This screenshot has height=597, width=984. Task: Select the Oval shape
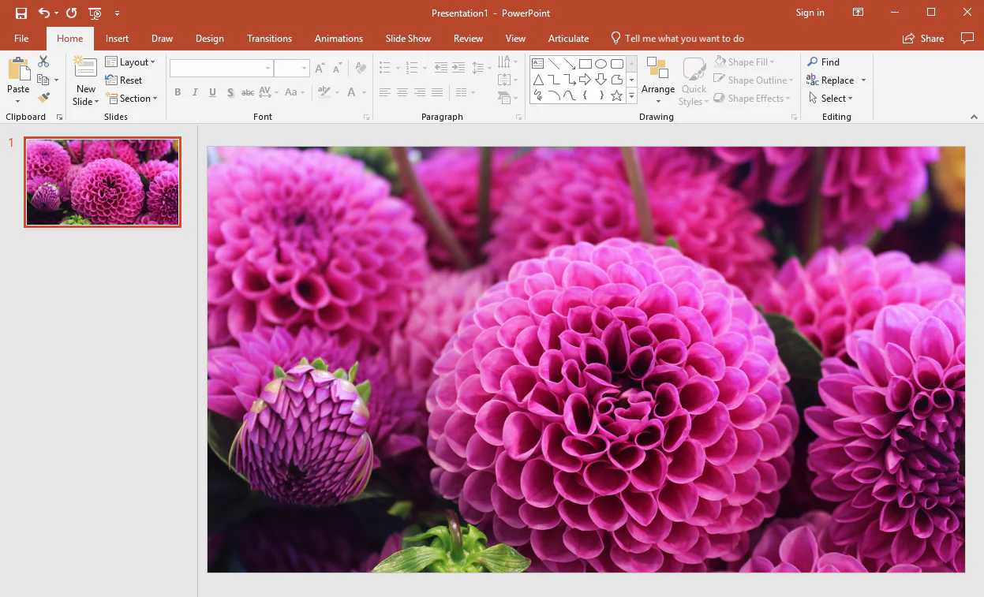coord(601,64)
